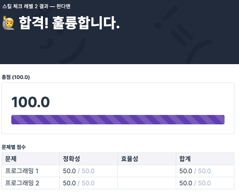Screen dimensions: 239x192
Task: Click the empty 효율성 cell for 프로그래밍 1
Action: tap(146, 171)
